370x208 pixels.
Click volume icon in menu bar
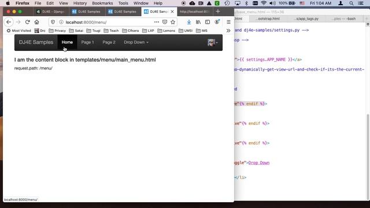(x=272, y=3)
